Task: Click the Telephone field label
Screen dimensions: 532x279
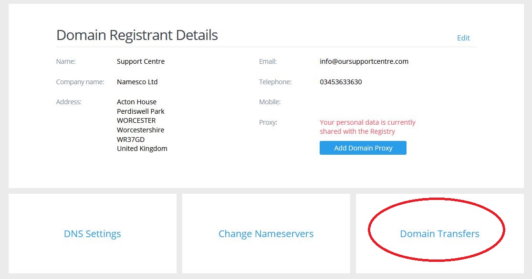Action: point(275,82)
